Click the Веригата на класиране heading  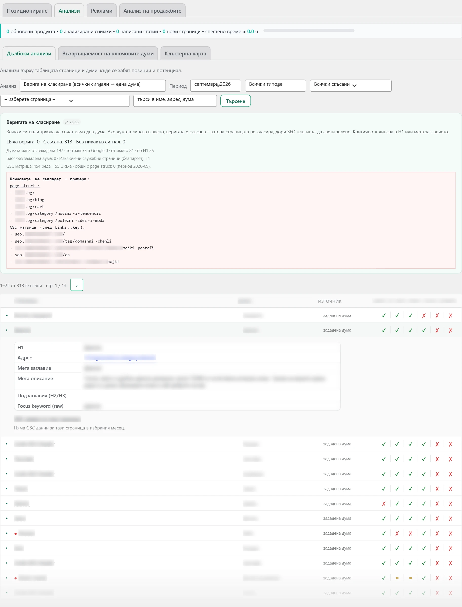(33, 122)
